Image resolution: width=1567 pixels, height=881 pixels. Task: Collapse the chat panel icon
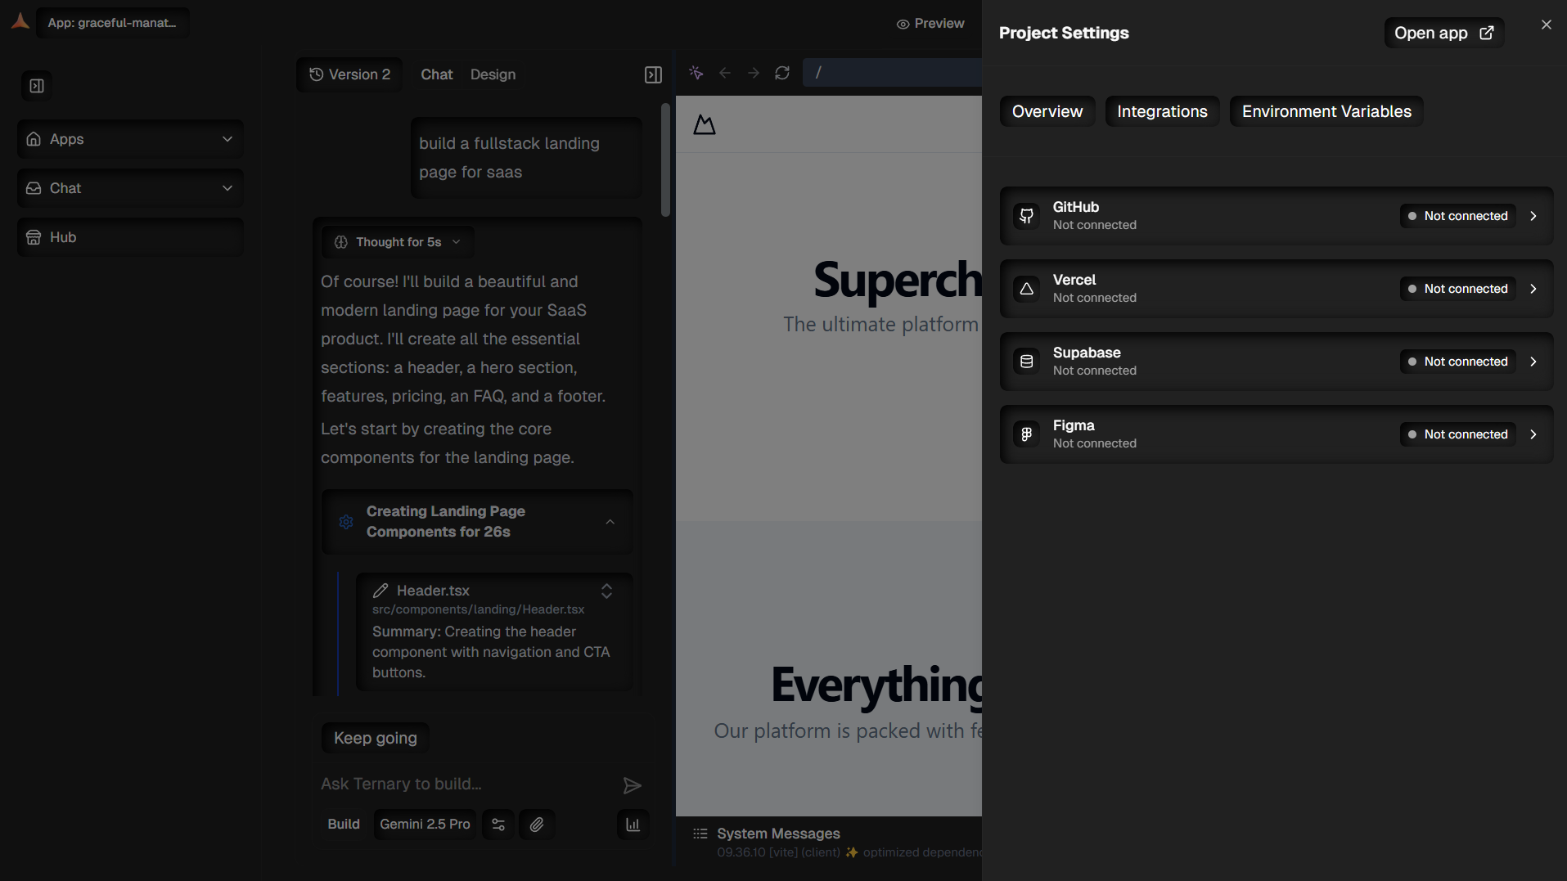(653, 75)
